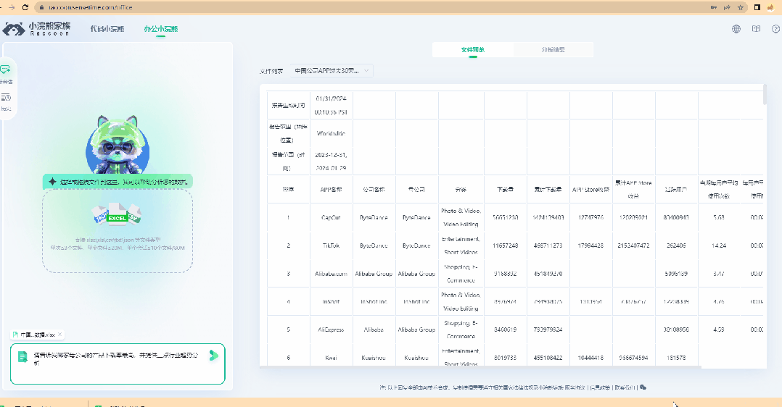This screenshot has width=782, height=407.
Task: Click the CapCut cell
Action: coord(331,218)
